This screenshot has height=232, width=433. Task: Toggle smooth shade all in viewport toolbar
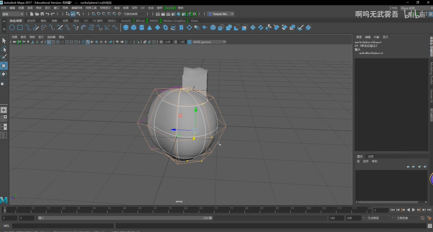pyautogui.click(x=88, y=42)
